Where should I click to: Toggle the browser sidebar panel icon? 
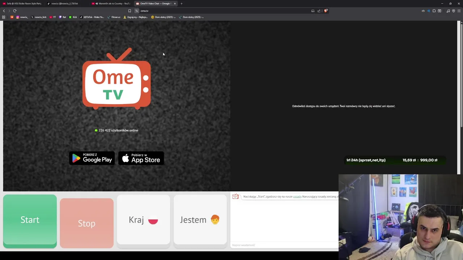439,11
